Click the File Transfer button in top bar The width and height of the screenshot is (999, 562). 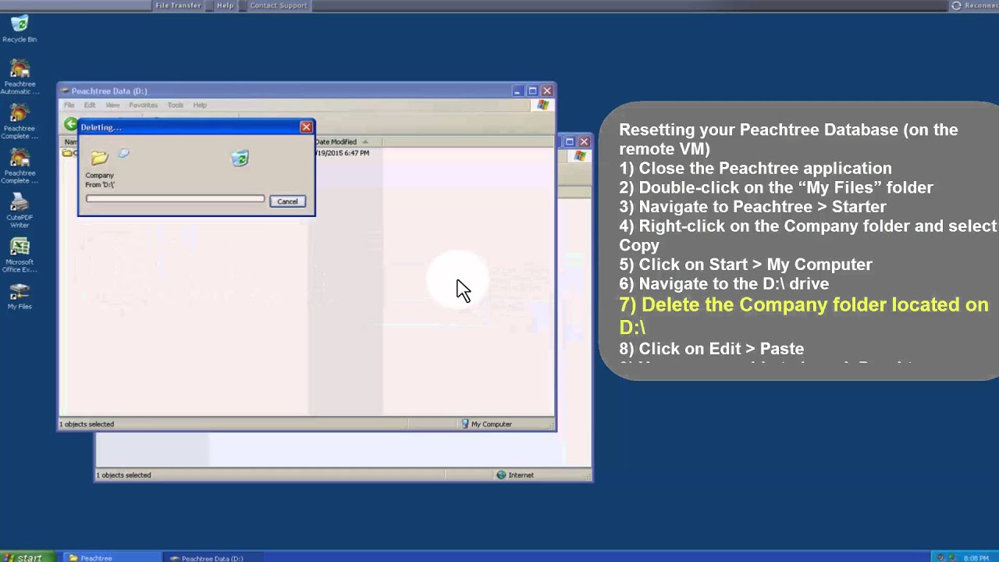(x=178, y=5)
